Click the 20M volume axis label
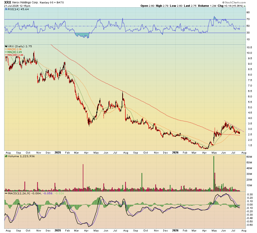The width and height of the screenshot is (257, 233). (x=249, y=179)
